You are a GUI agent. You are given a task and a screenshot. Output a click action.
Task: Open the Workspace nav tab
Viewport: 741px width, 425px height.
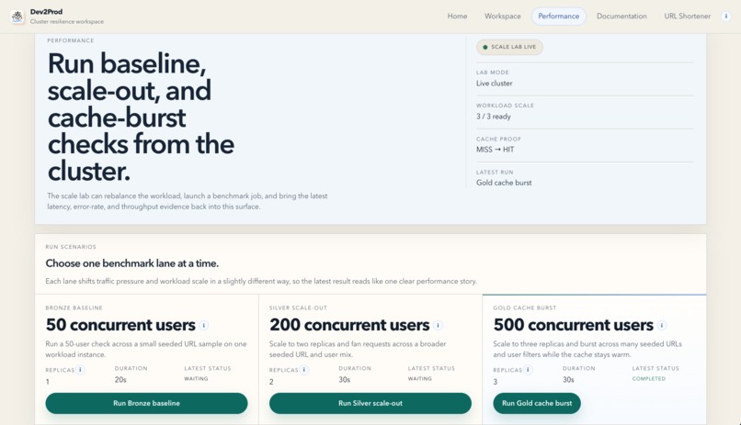click(502, 16)
